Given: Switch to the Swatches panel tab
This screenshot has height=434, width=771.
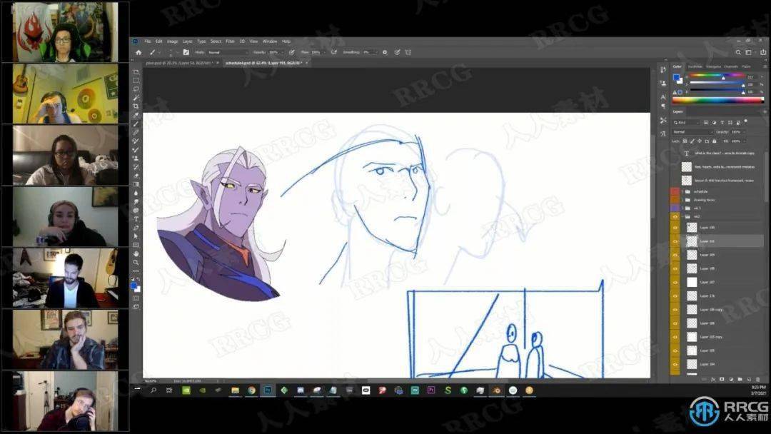Looking at the screenshot, I should (695, 66).
